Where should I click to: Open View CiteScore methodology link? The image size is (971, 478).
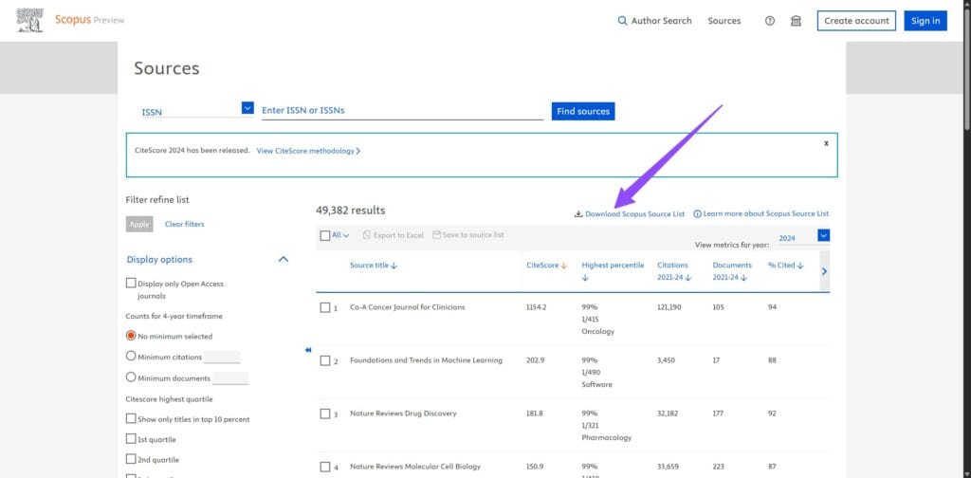point(308,151)
